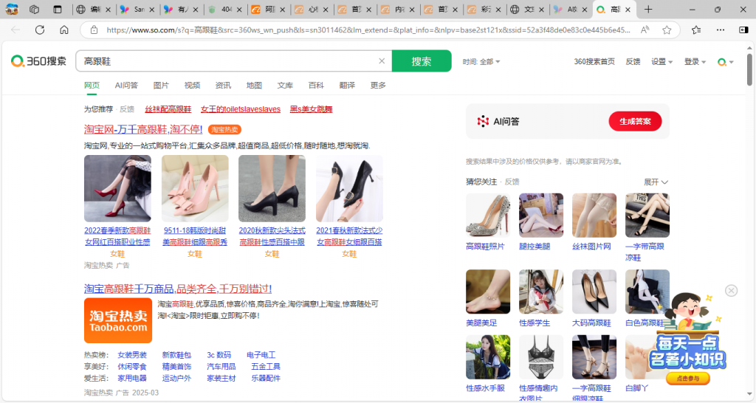
Task: Click 反馈 next to 为您推荐
Action: tap(127, 109)
